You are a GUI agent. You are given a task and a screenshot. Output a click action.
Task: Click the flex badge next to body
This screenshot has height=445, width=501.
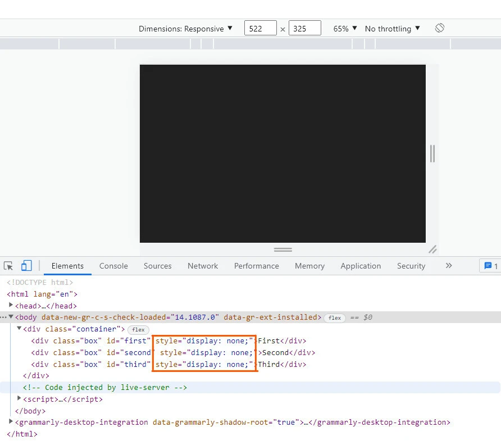pyautogui.click(x=335, y=318)
